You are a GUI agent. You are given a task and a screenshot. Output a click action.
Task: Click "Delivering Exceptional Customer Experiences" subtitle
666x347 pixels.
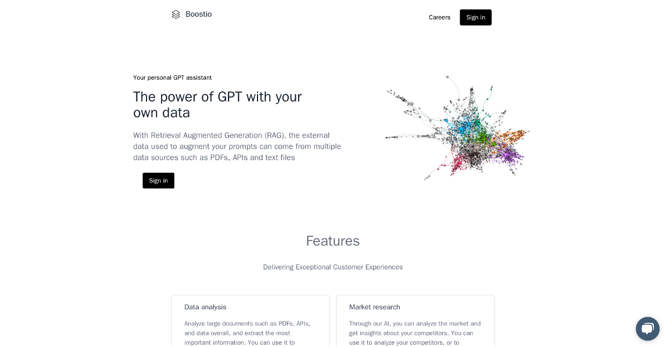[333, 267]
